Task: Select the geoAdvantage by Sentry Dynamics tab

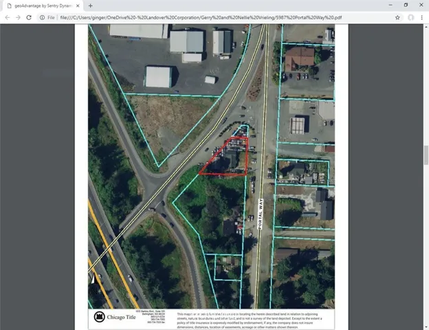Action: click(x=43, y=5)
